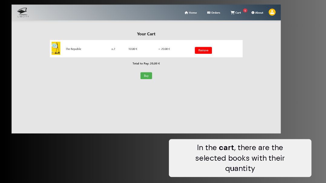The height and width of the screenshot is (183, 326).
Task: Click the LibCity logo
Action: click(23, 12)
